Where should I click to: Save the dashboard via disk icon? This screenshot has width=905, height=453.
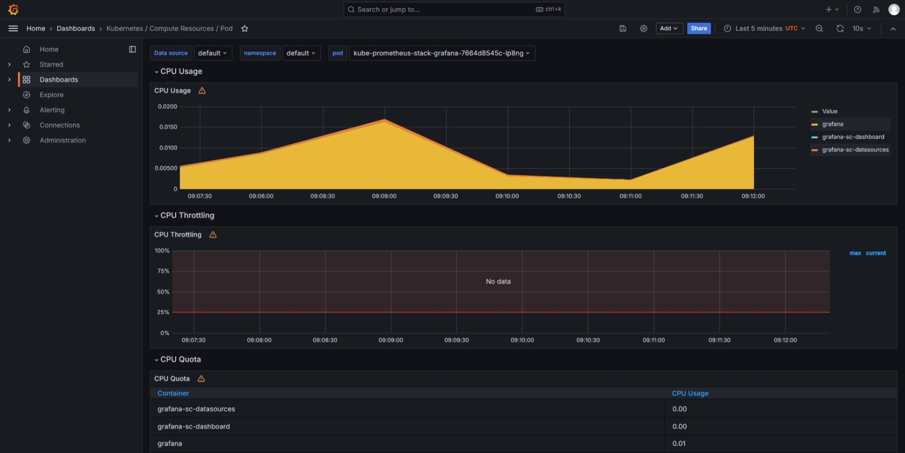(623, 28)
